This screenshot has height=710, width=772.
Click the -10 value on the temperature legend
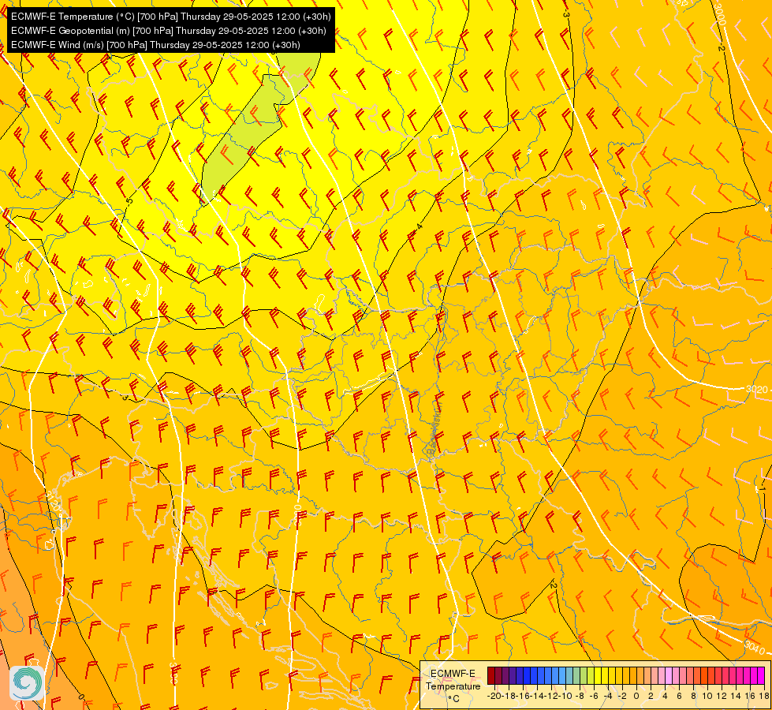click(x=565, y=696)
